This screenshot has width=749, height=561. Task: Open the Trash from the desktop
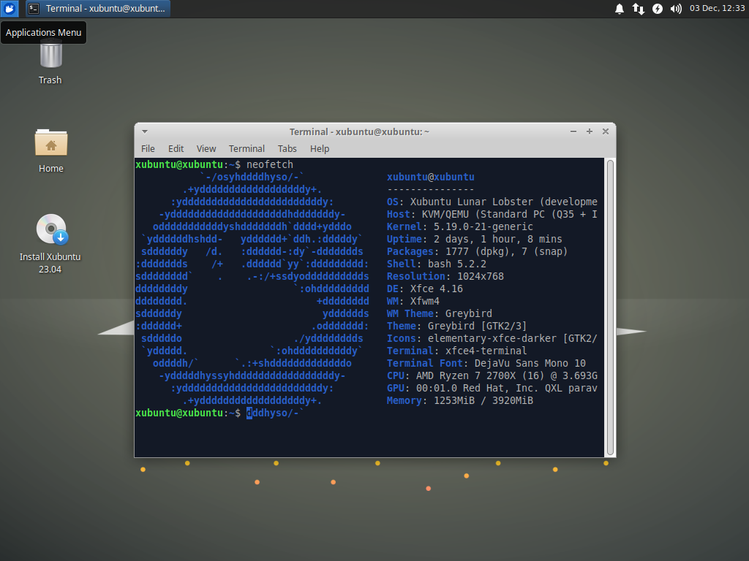click(49, 58)
